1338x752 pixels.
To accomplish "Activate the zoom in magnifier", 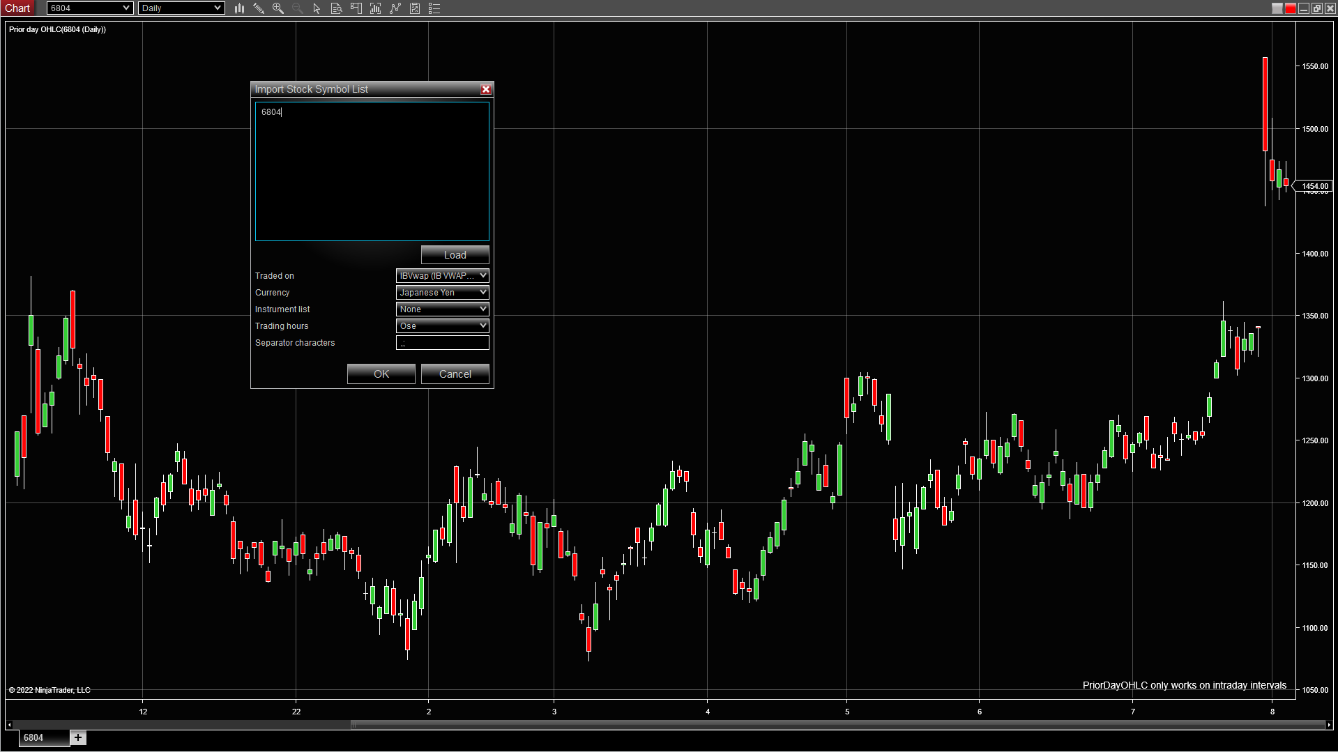I will click(x=278, y=8).
